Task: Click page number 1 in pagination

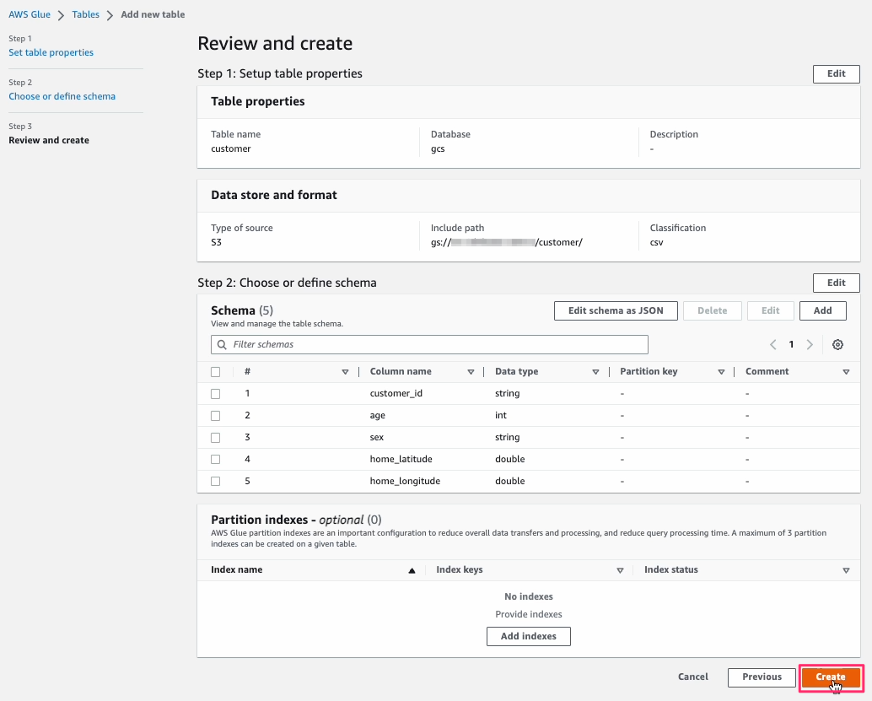Action: 791,344
